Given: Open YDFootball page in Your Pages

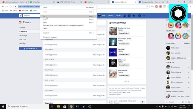Looking at the screenshot, I should [x=175, y=48].
